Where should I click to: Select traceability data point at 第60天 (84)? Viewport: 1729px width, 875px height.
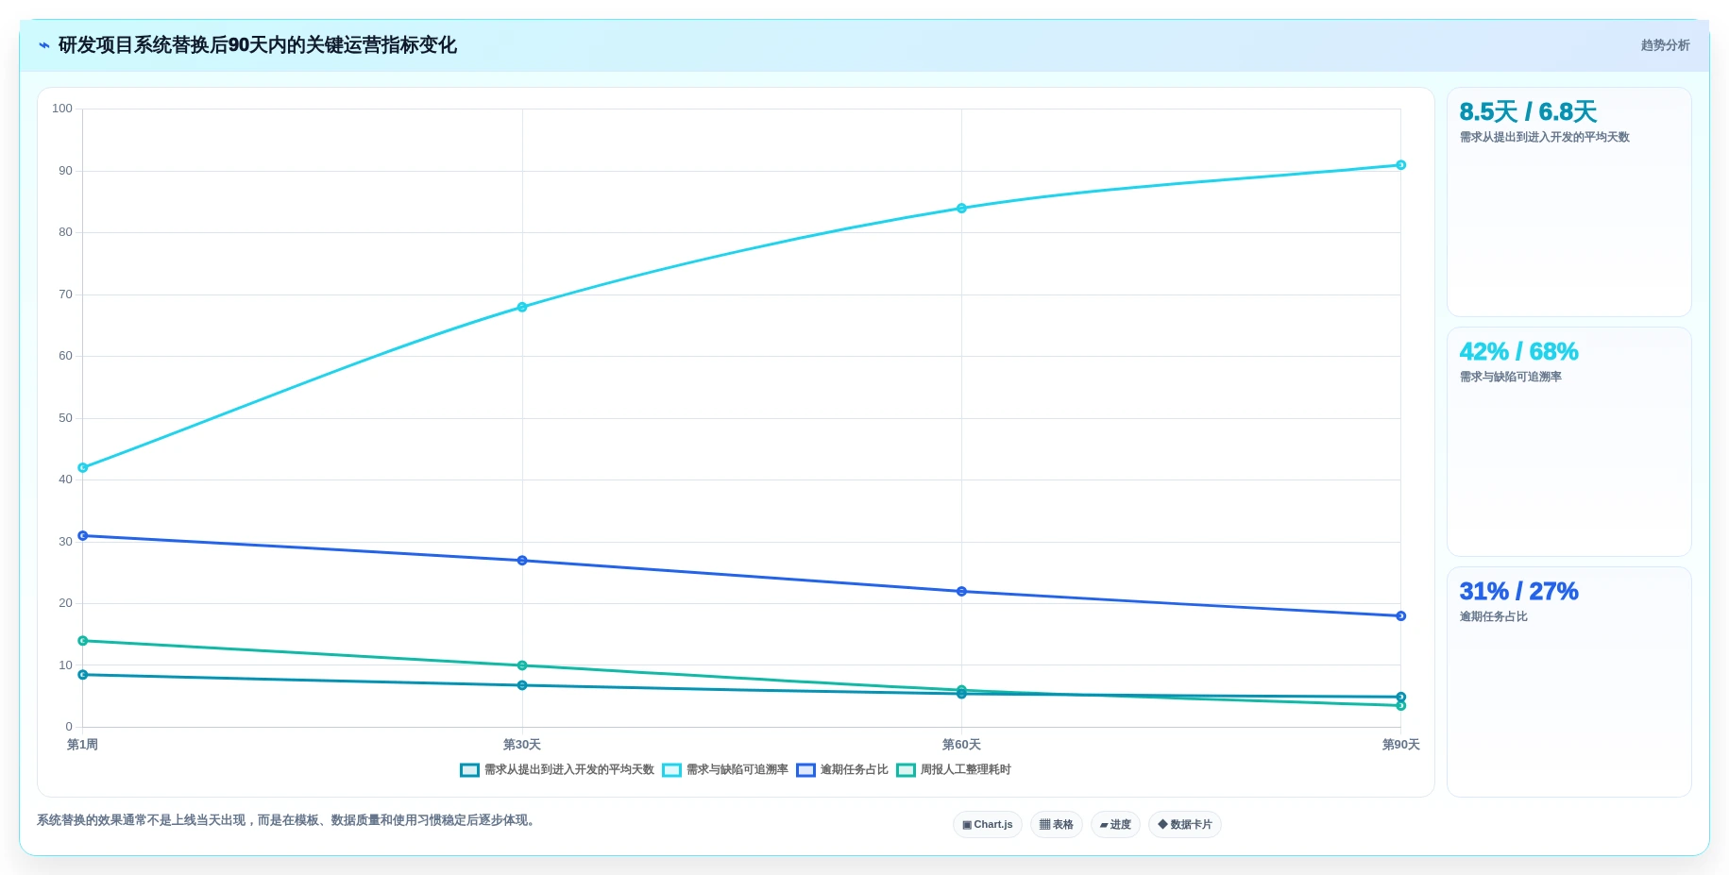pos(961,209)
